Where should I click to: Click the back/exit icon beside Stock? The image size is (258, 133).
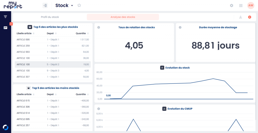click(x=45, y=6)
